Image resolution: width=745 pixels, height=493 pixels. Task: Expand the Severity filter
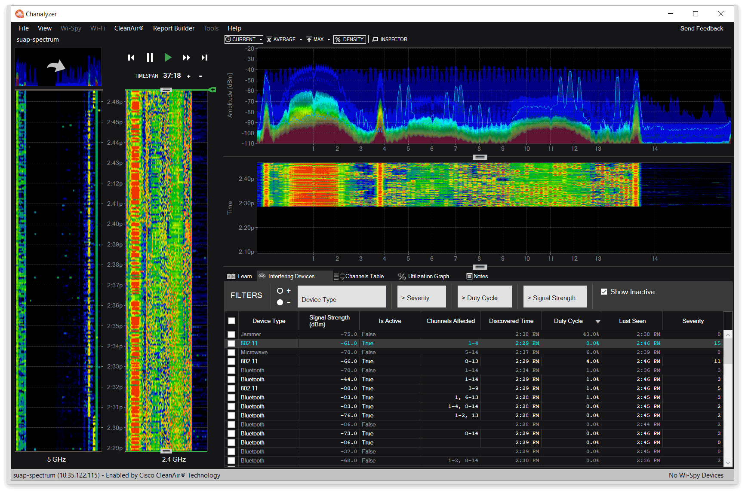click(x=422, y=297)
